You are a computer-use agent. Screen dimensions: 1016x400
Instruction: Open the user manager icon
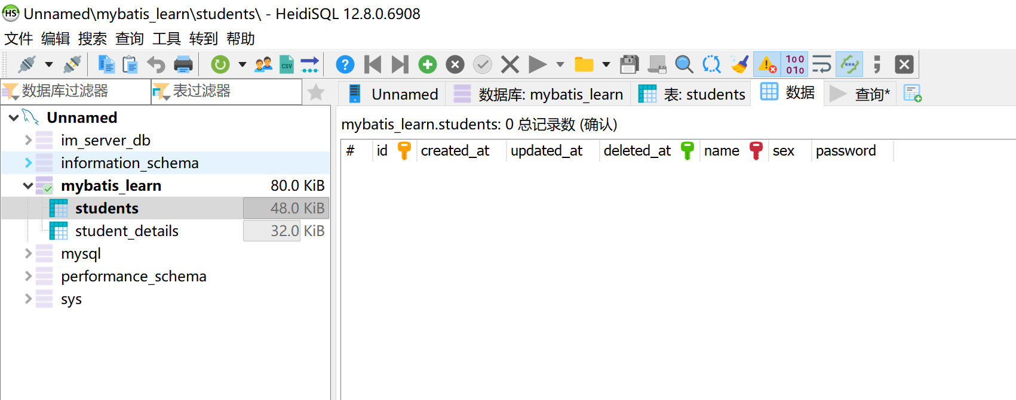(x=263, y=64)
